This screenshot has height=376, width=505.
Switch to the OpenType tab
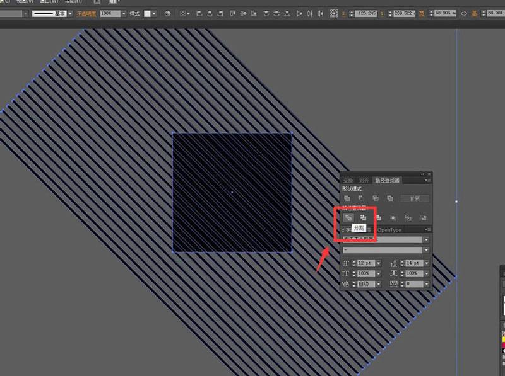389,230
